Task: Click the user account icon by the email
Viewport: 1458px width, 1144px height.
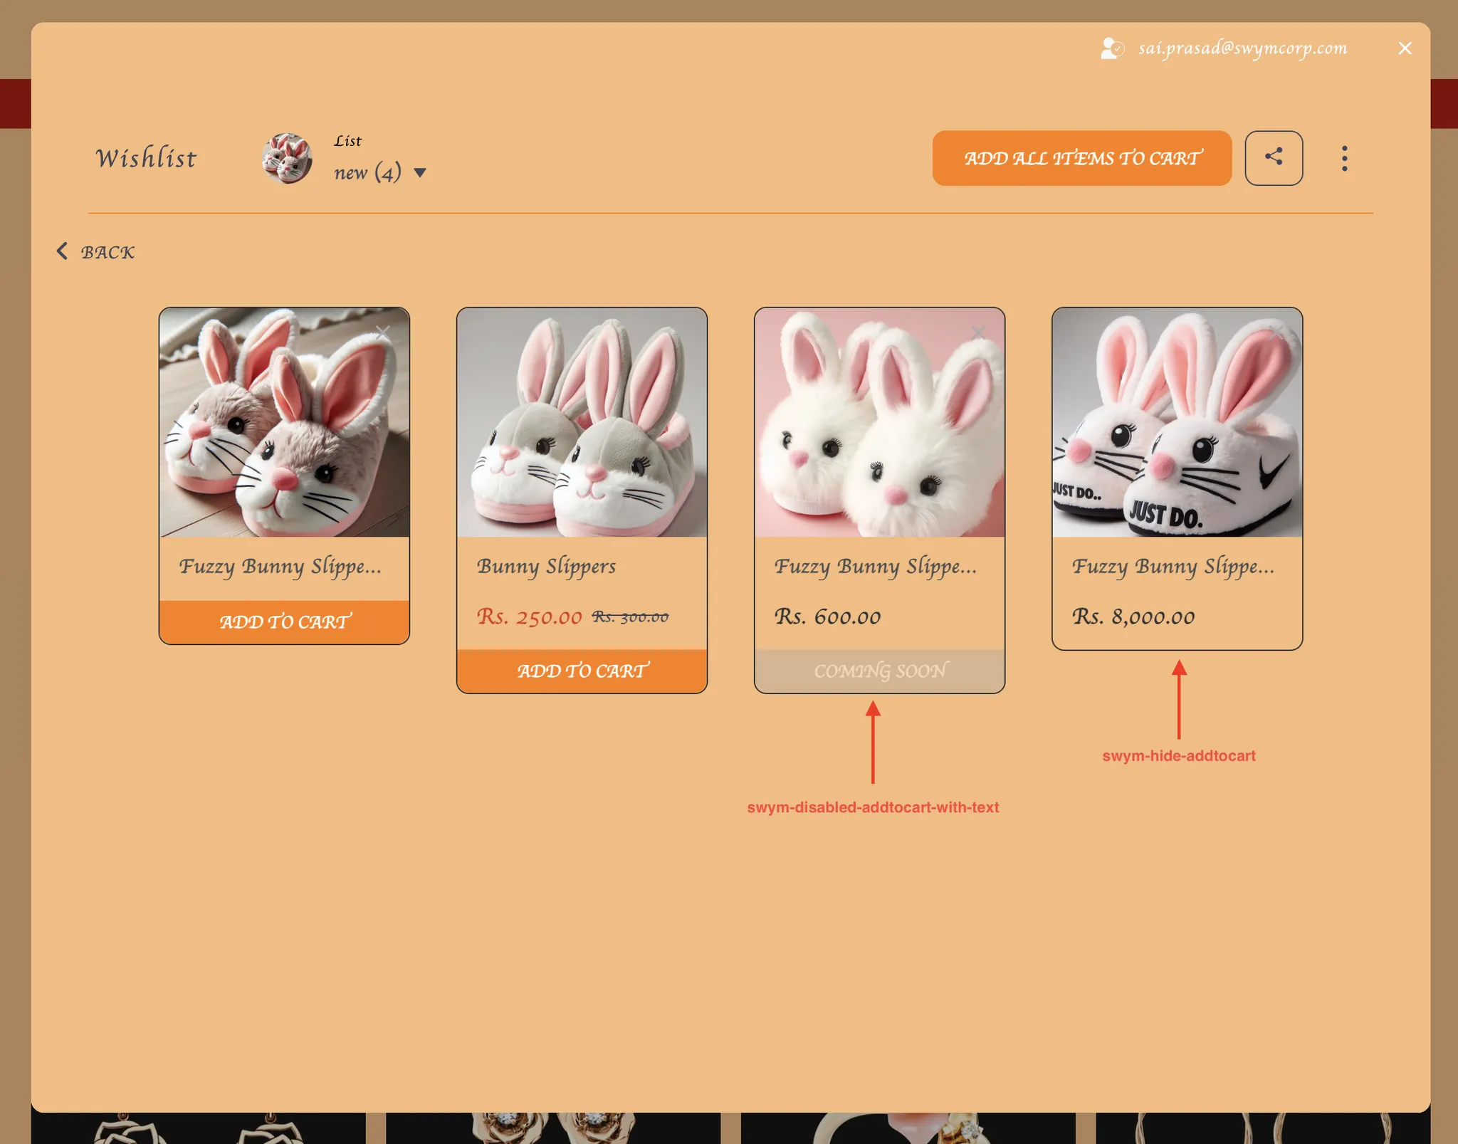Action: pos(1111,48)
